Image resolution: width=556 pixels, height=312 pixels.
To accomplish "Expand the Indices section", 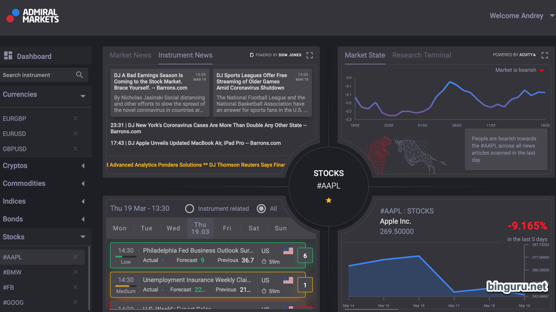I will click(x=83, y=201).
